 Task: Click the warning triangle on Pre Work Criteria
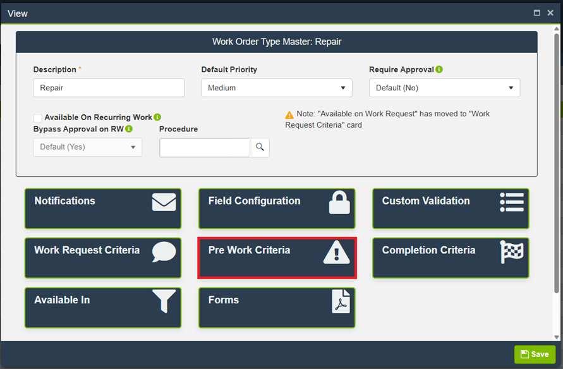click(336, 252)
